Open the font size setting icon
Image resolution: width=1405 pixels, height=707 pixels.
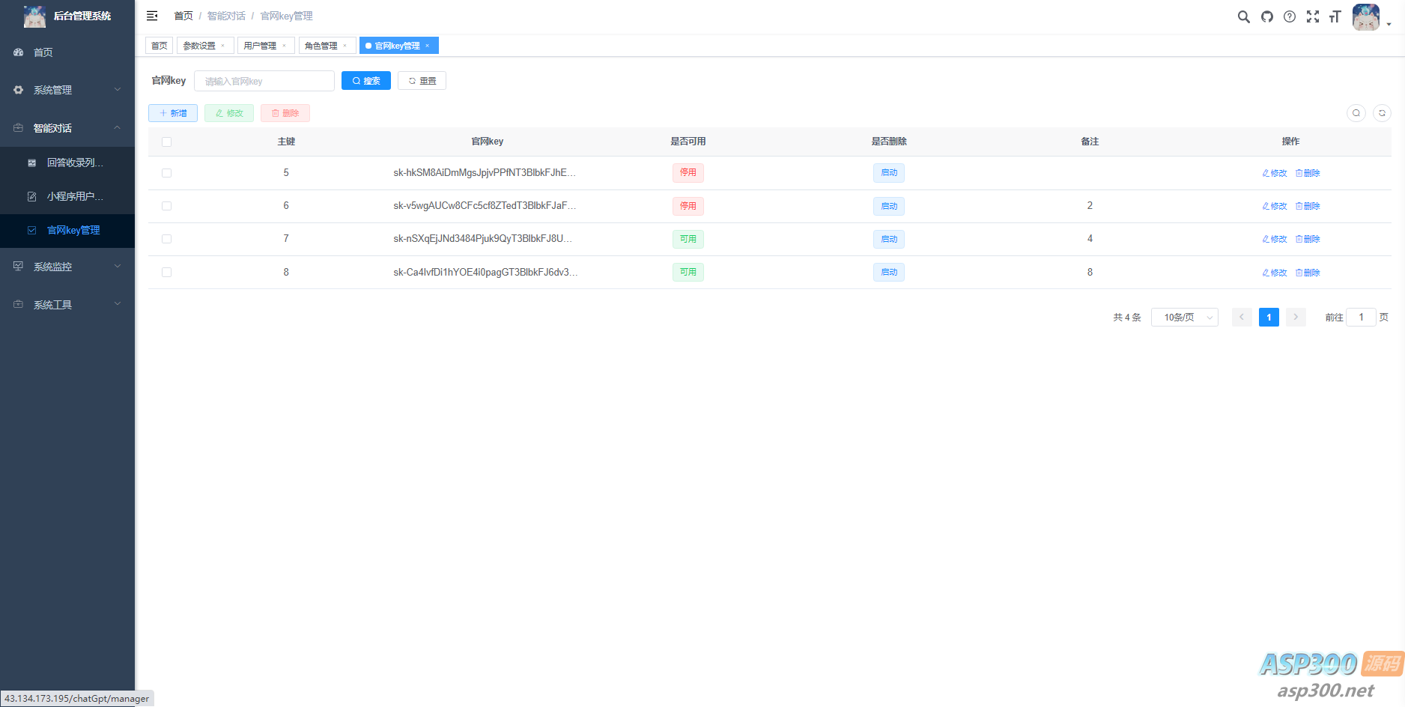click(1335, 16)
